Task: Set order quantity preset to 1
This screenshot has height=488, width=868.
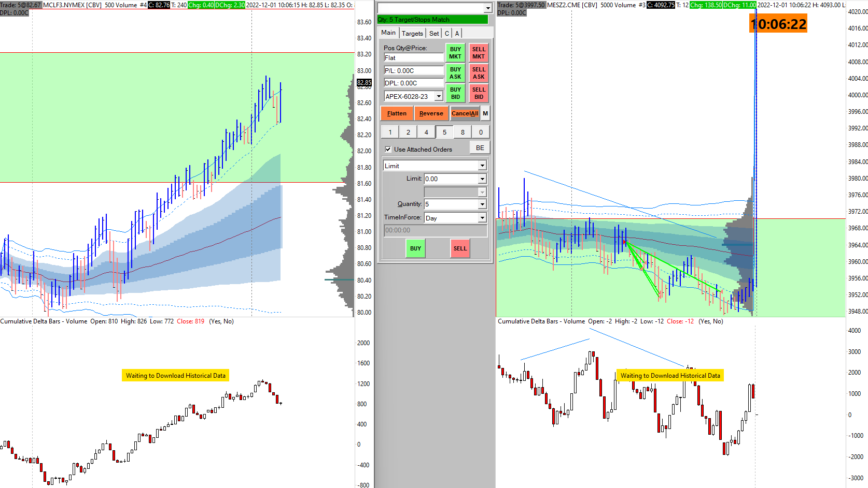Action: [390, 132]
